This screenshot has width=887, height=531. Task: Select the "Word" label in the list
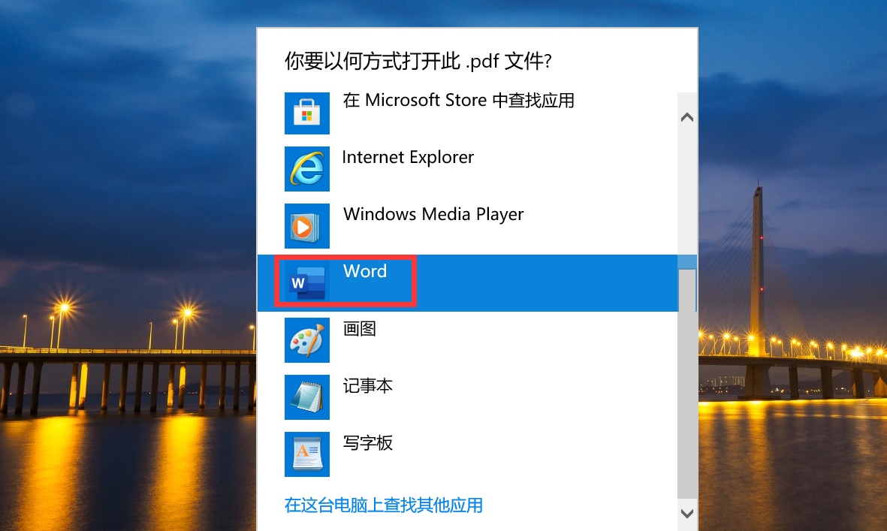click(x=365, y=271)
